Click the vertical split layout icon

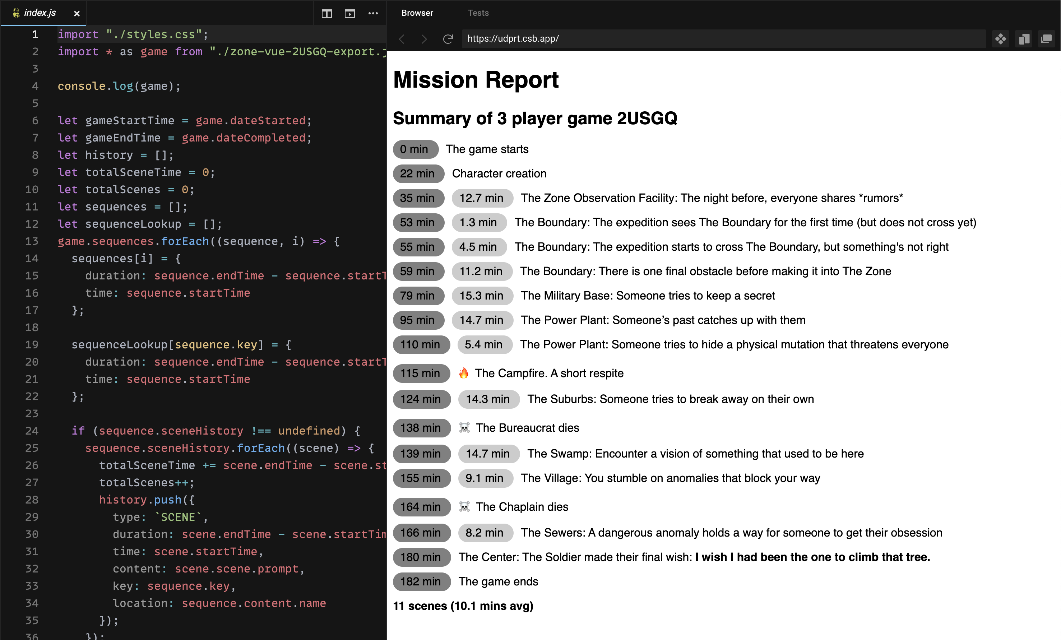pos(326,12)
